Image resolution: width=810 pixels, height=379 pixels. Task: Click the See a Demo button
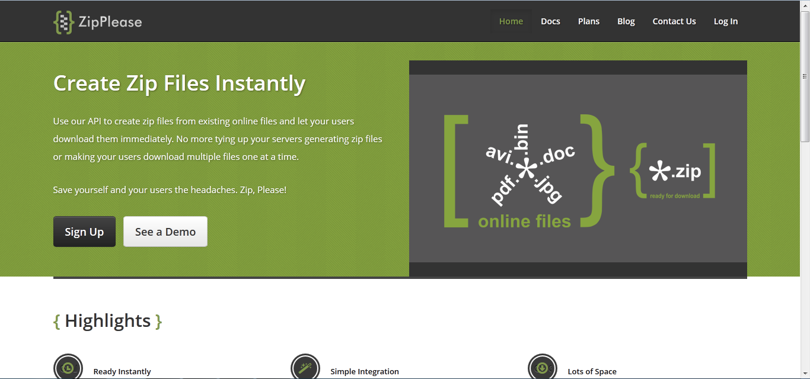pos(165,232)
